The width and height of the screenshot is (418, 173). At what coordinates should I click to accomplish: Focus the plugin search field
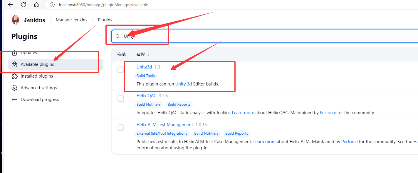point(264,36)
